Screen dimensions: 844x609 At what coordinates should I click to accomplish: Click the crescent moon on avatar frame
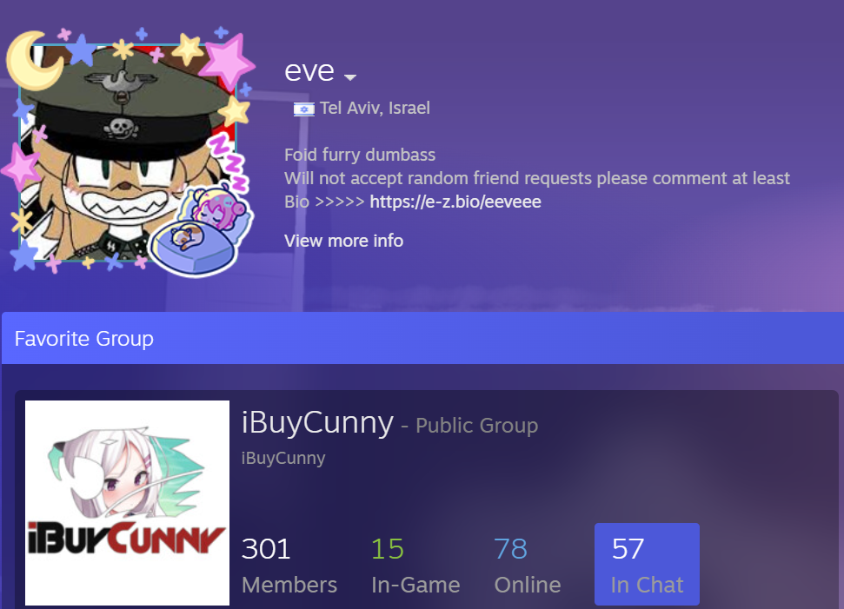pyautogui.click(x=33, y=60)
